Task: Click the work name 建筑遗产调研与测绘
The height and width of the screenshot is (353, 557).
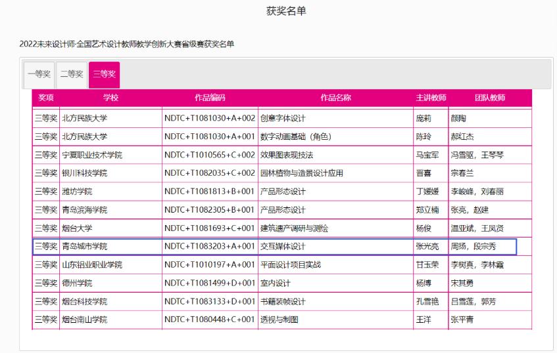Action: pos(294,228)
